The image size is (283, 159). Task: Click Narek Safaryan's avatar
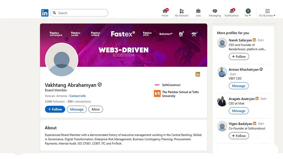tap(222, 43)
